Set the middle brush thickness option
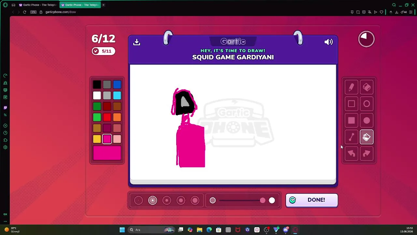The height and width of the screenshot is (235, 417). [x=166, y=200]
